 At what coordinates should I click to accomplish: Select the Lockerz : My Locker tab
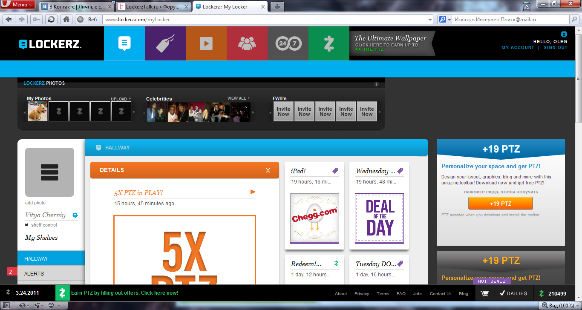coord(230,7)
